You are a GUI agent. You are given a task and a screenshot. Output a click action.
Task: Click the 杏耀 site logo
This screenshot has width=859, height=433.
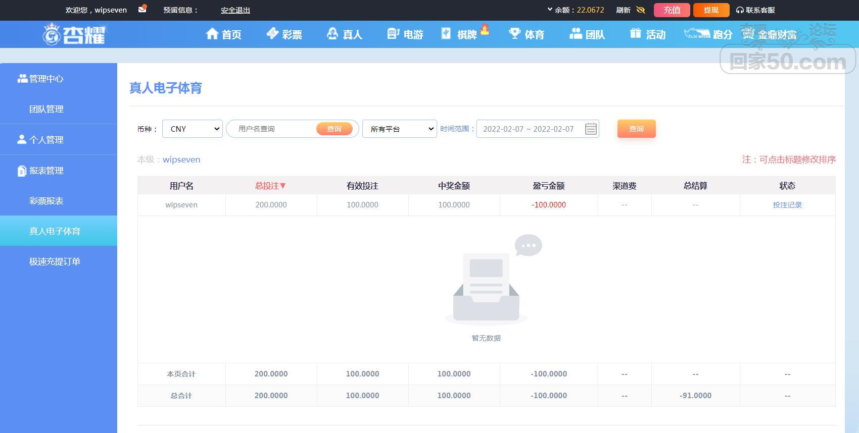click(x=74, y=34)
